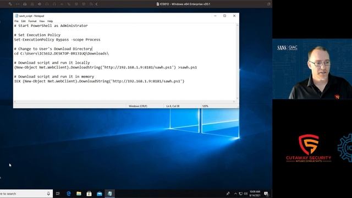Click the vertical scrollbar down arrow in Notepad
The width and height of the screenshot is (352, 198).
pos(237,98)
